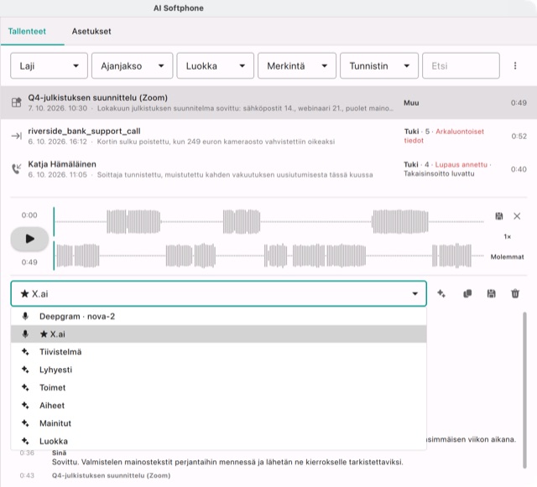Select Tiivistelmä from the dropdown list
Viewport: 537px width, 487px height.
(x=218, y=352)
